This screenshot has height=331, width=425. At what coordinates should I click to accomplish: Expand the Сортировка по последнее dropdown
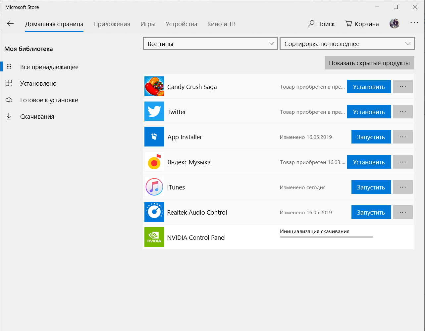click(x=347, y=44)
